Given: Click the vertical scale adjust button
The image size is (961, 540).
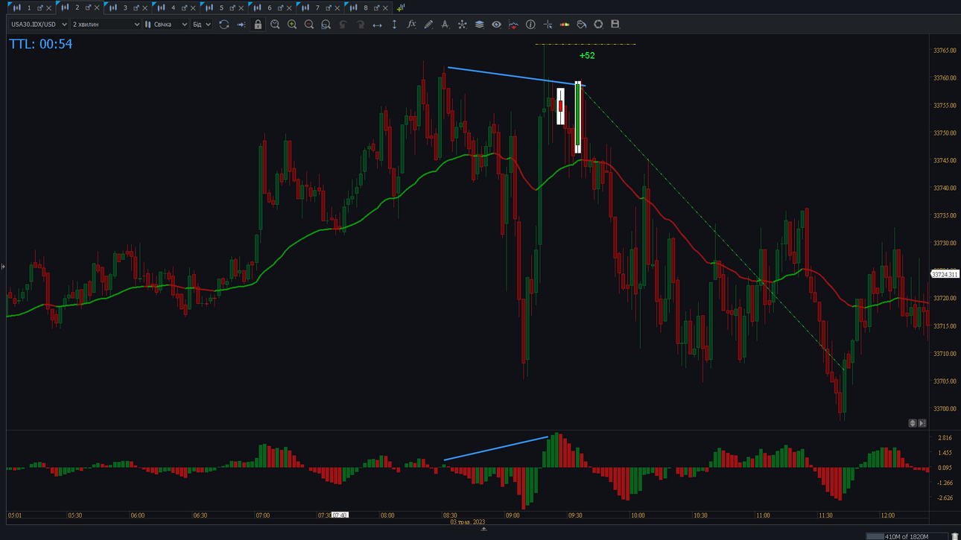Looking at the screenshot, I should pos(913,423).
